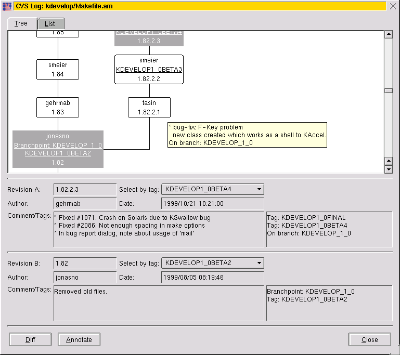Viewport: 400px width, 355px height.
Task: Click the yellow tooltip about F-Key bug-fix
Action: pos(247,135)
